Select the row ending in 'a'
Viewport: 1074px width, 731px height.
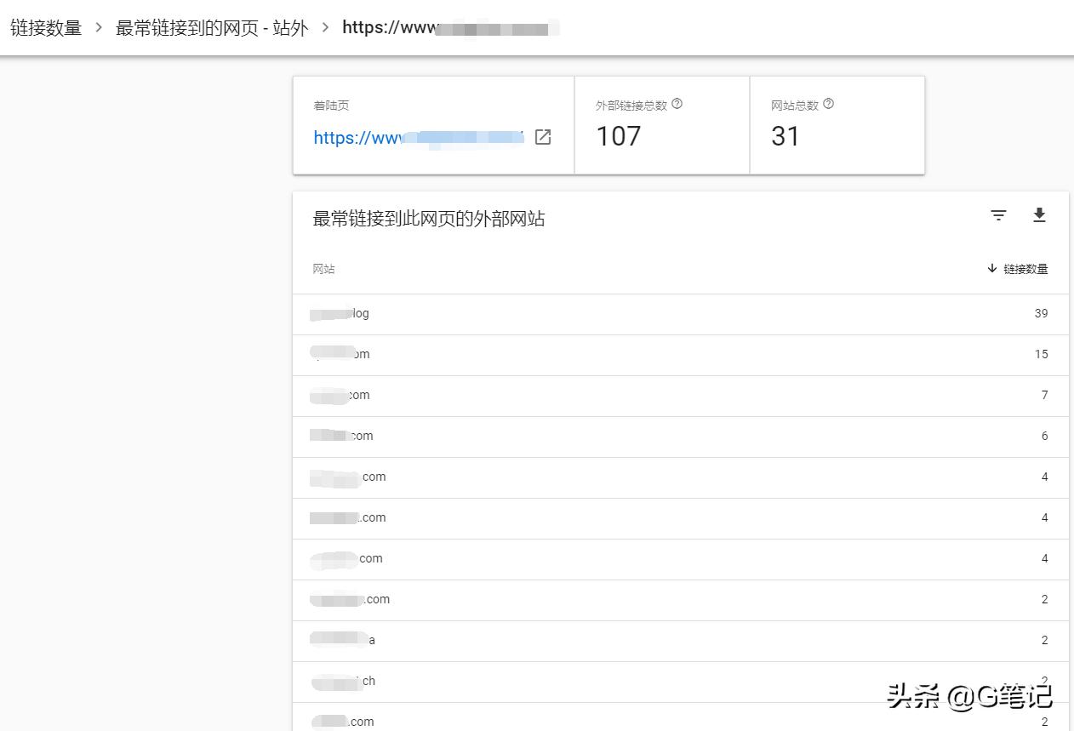coord(681,641)
